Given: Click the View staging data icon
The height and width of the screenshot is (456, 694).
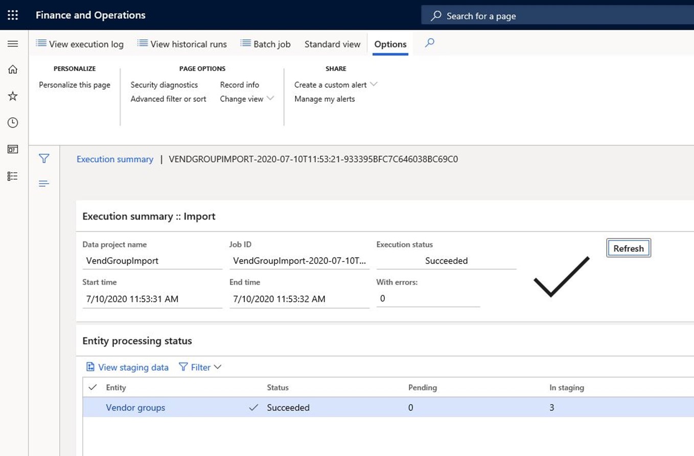Looking at the screenshot, I should 90,367.
